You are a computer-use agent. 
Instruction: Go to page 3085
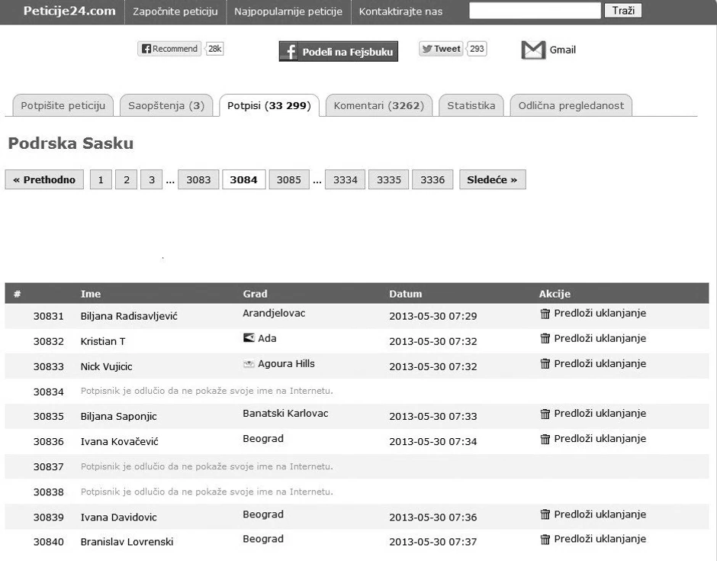[289, 179]
